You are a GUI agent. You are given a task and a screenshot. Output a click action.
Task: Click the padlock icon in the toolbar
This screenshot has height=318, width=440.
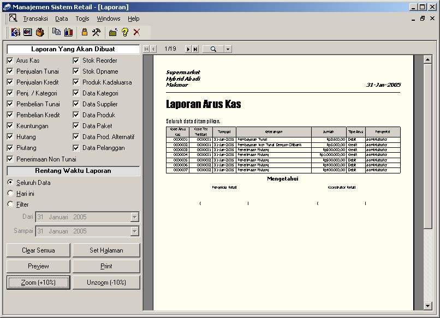click(x=85, y=32)
